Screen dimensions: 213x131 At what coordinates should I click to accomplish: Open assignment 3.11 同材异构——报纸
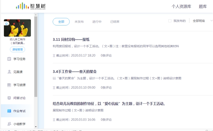(x=71, y=40)
